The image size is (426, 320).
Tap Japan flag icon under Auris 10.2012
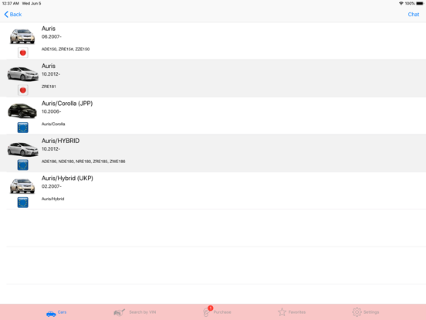23,90
